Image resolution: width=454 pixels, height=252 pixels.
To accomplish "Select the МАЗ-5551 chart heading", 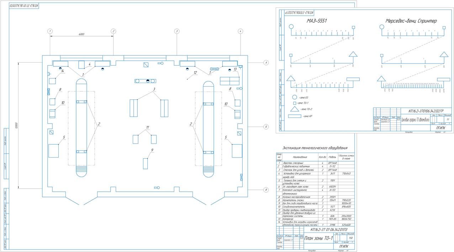I will 317,21.
